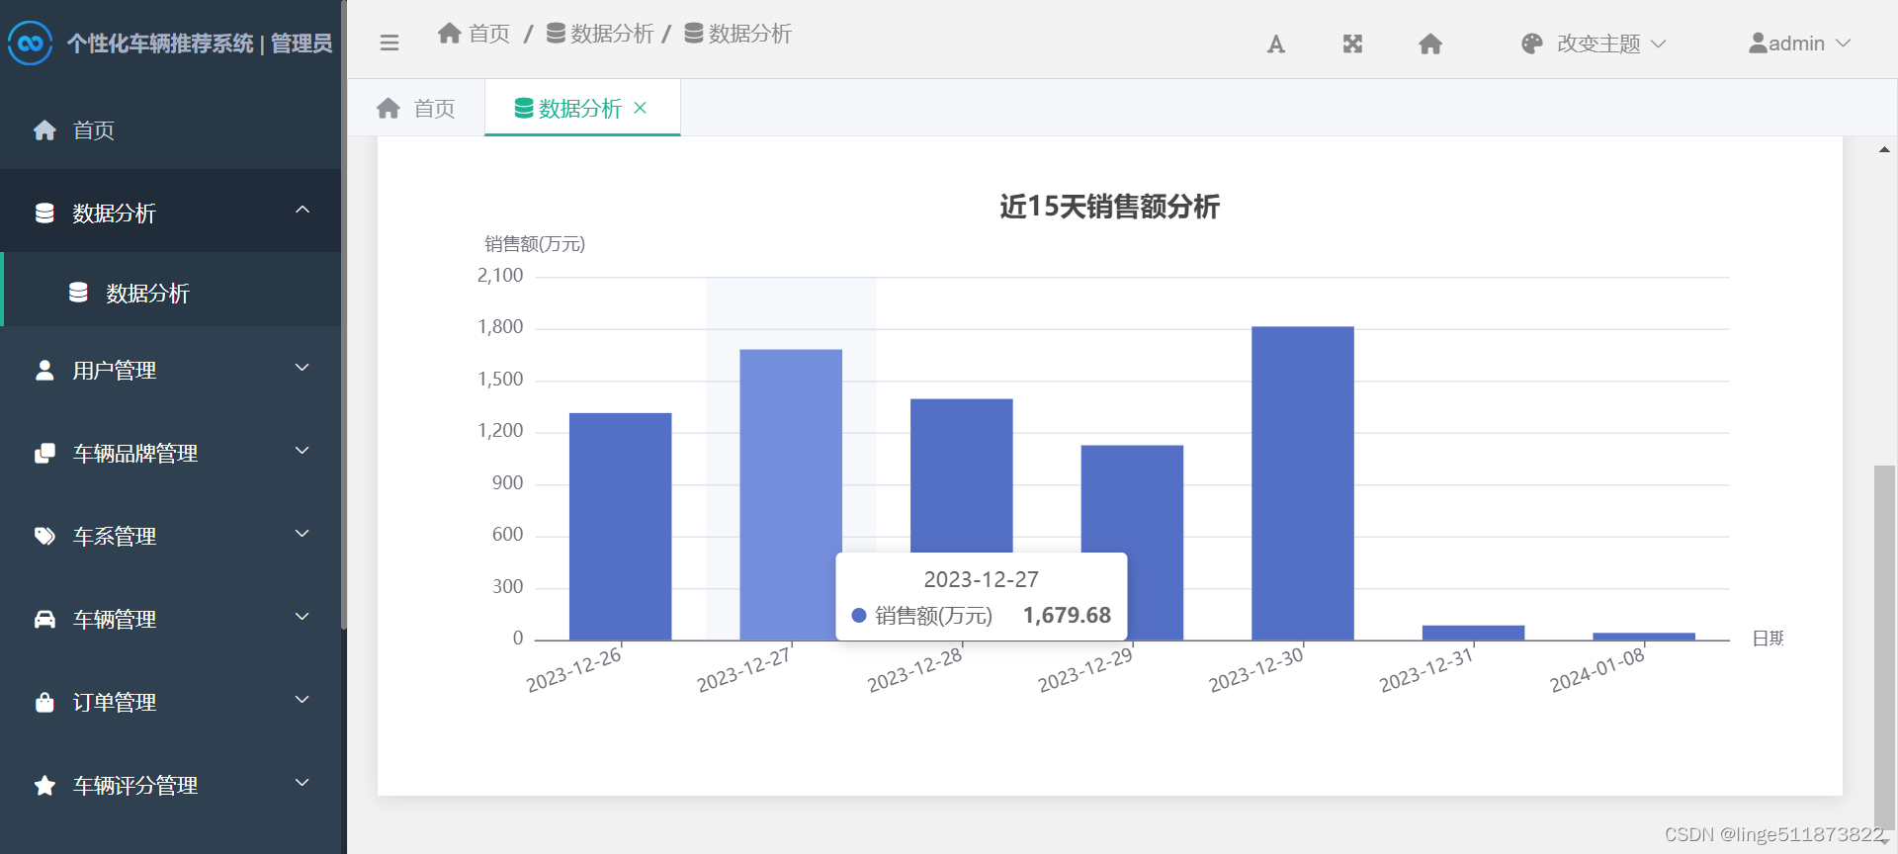Open the admin account dropdown

coord(1799,43)
